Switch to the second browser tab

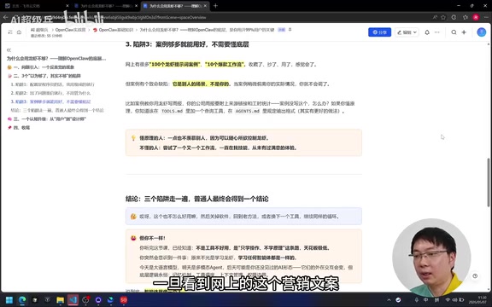(106, 6)
